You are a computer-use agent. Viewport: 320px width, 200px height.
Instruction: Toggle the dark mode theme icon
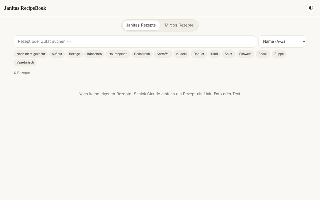point(311,8)
